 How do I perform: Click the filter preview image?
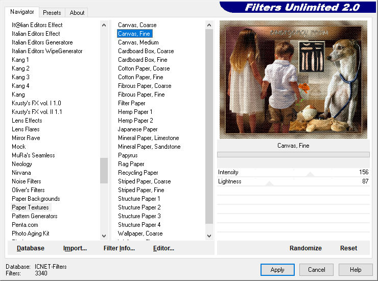pyautogui.click(x=293, y=80)
